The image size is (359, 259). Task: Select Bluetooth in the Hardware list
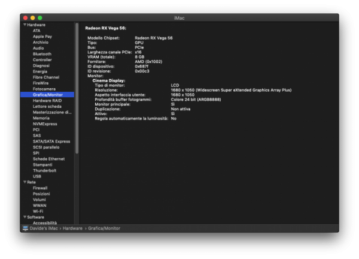(x=42, y=54)
